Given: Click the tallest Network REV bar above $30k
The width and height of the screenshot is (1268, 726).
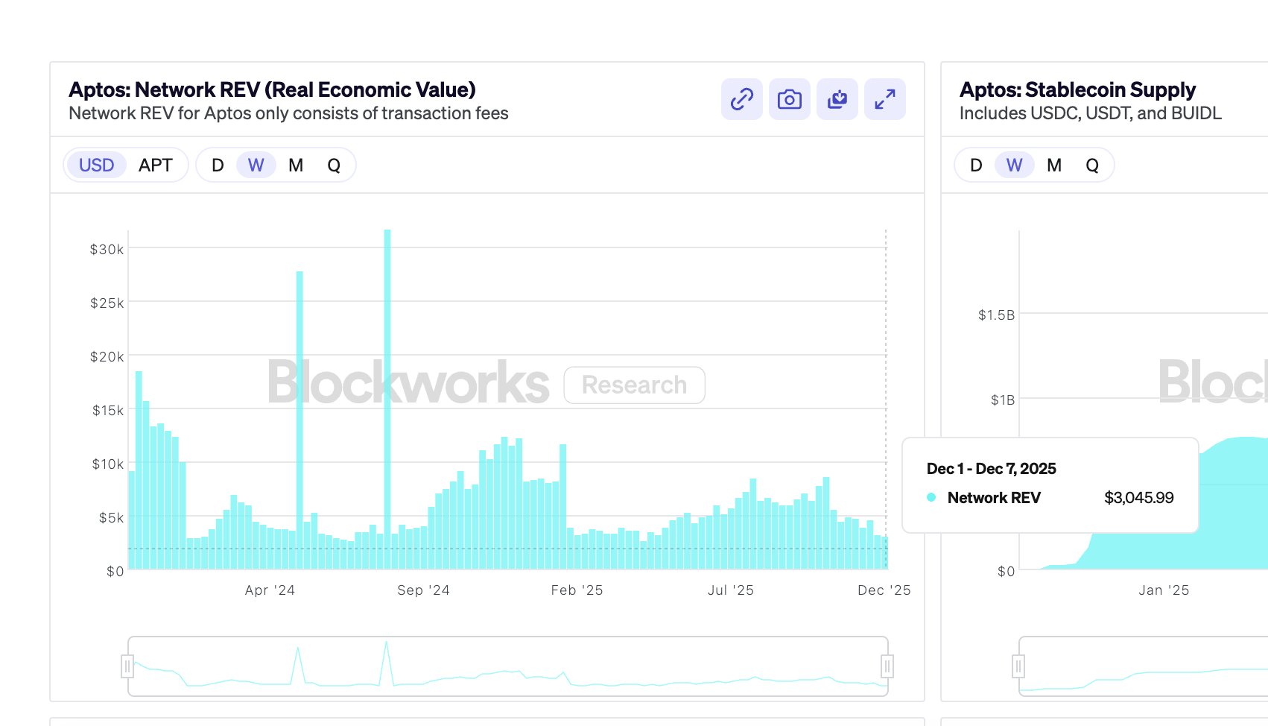Looking at the screenshot, I should pyautogui.click(x=387, y=400).
